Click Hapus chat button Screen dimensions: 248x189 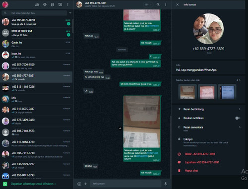pyautogui.click(x=191, y=171)
